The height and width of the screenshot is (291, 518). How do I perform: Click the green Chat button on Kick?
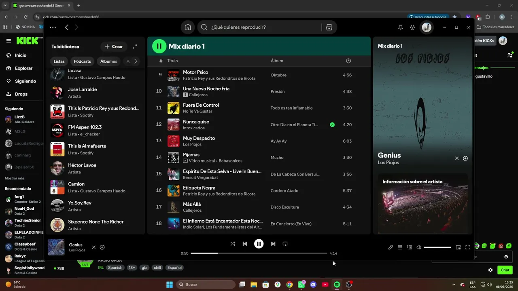[505, 270]
